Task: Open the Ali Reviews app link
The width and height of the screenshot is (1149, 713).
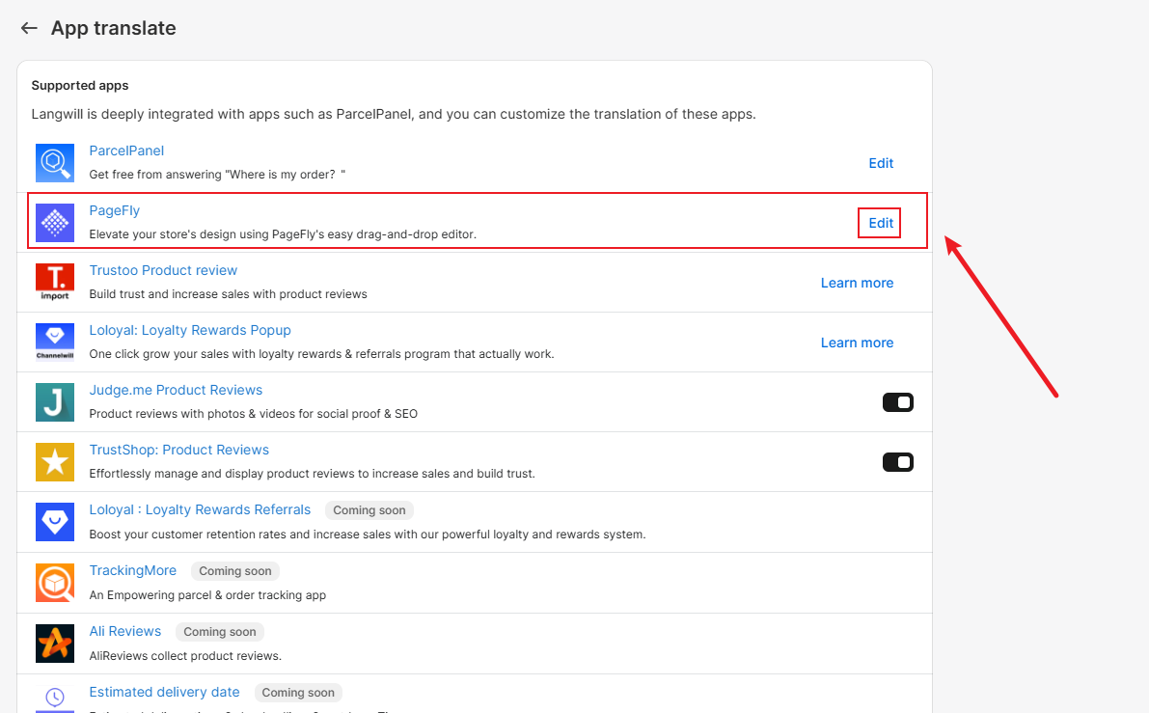Action: [125, 632]
